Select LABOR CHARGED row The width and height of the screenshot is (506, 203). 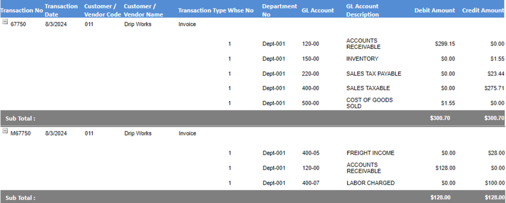[253, 183]
